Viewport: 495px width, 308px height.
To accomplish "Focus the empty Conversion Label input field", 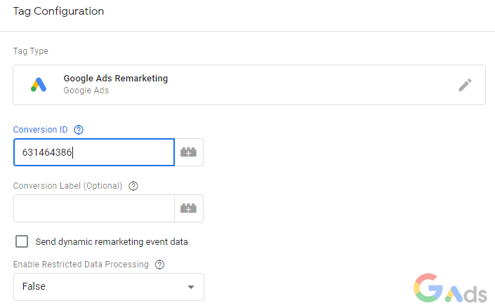I will coord(93,208).
